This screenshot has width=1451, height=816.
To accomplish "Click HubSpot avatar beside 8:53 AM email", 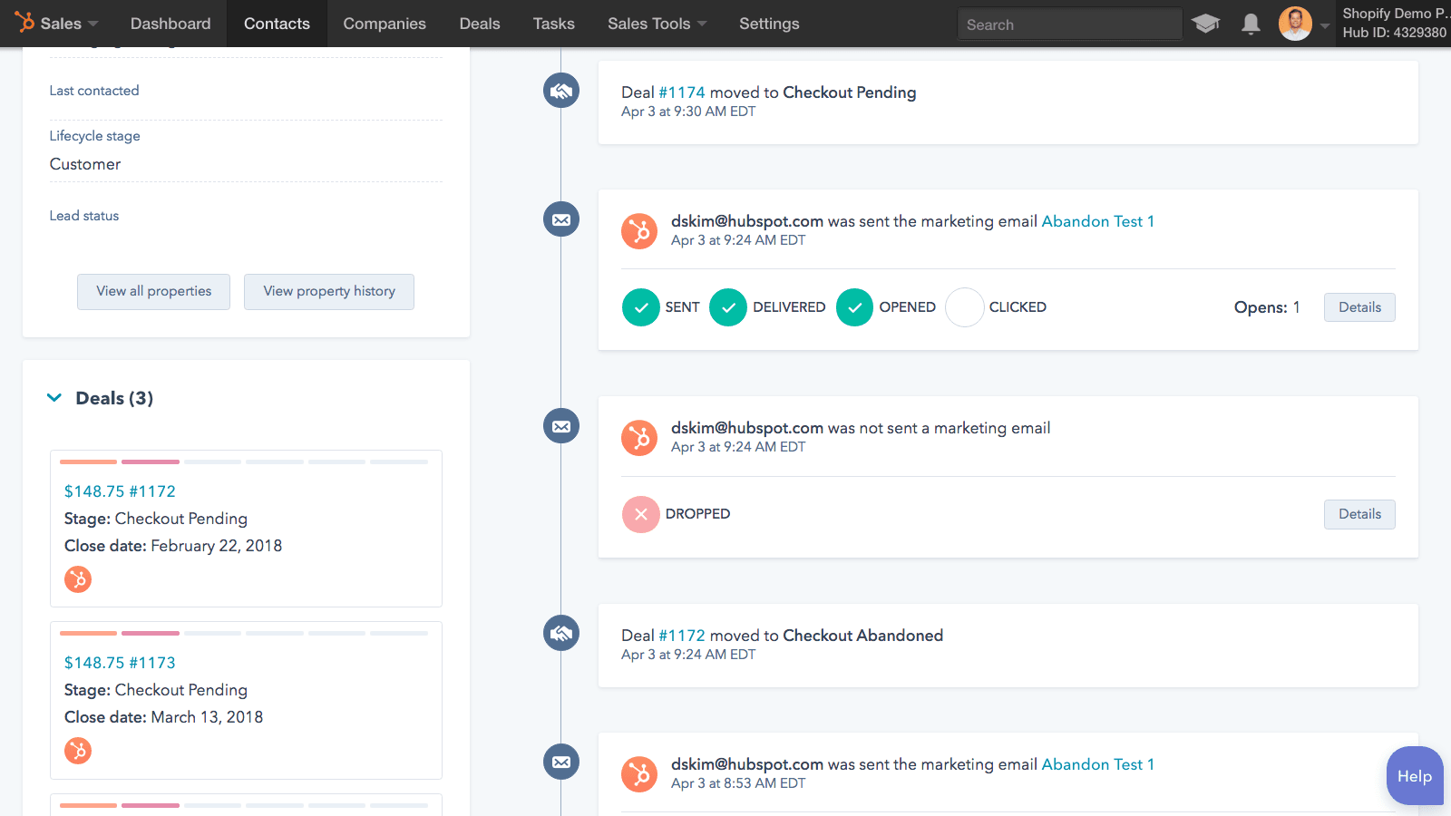I will point(639,774).
